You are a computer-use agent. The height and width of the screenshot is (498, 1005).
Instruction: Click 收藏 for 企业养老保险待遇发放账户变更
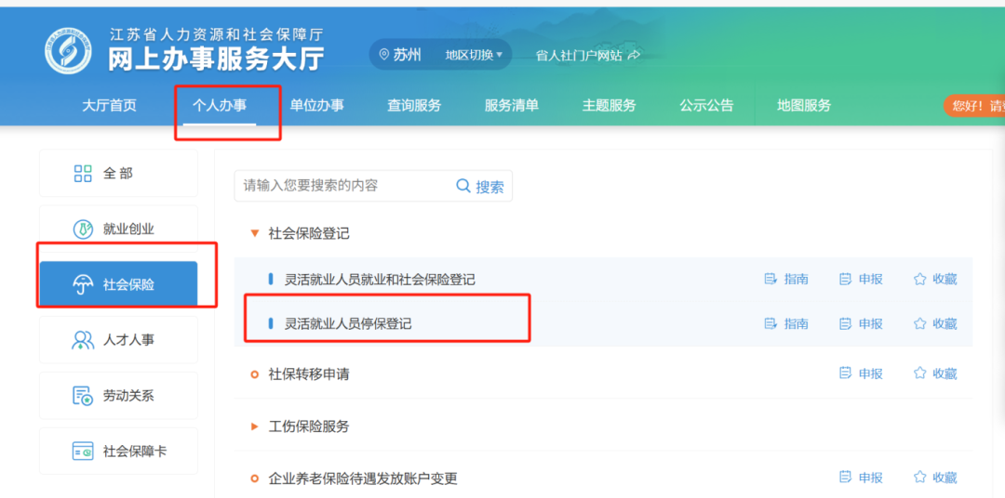tap(935, 478)
